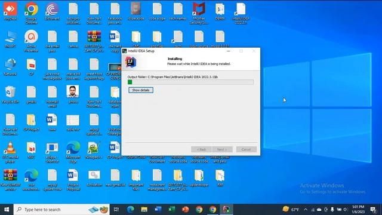Select the BitTorrent desktop shortcut
Image resolution: width=382 pixels, height=215 pixels.
point(52,11)
